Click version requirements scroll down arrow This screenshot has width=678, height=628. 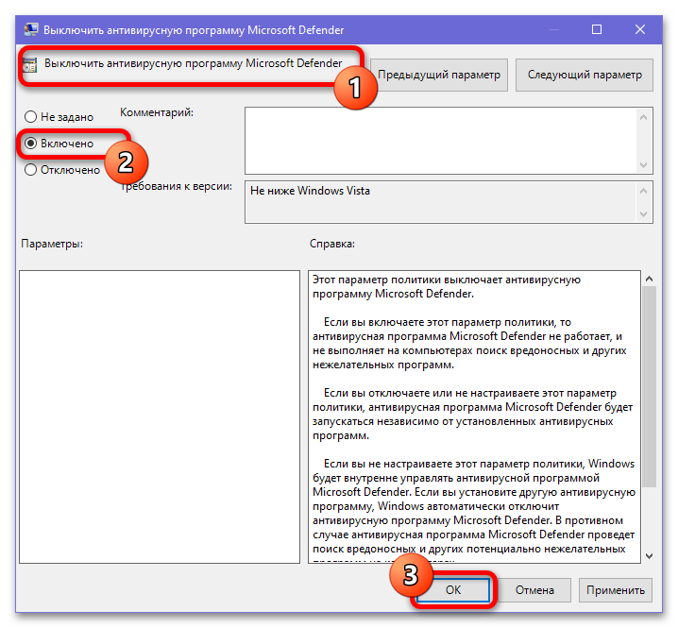643,214
